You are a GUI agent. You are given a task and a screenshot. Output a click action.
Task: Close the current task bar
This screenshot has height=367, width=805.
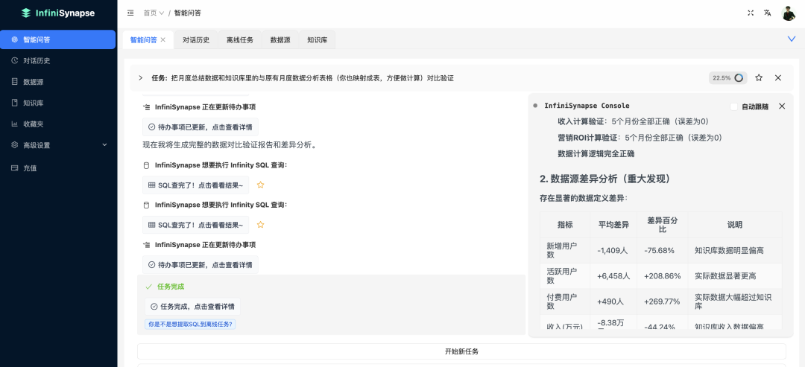[x=777, y=78]
